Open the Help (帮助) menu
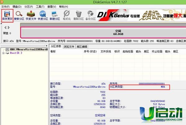Image resolution: width=186 pixels, height=125 pixels. point(64,7)
